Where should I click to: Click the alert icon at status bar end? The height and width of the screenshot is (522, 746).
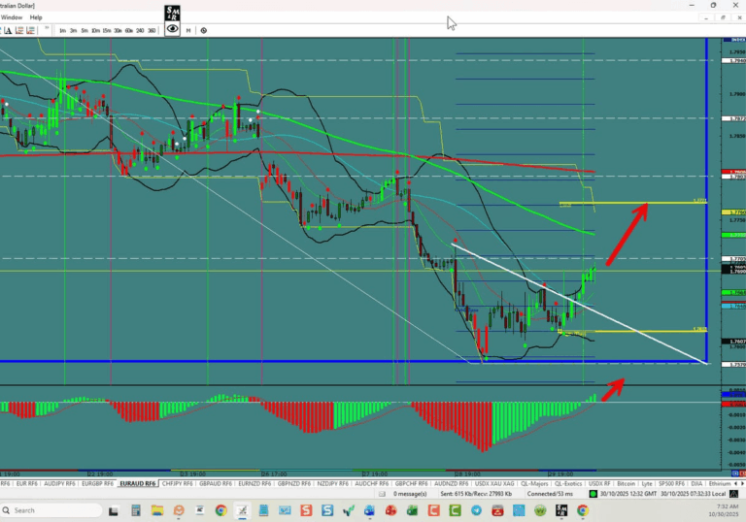734,495
